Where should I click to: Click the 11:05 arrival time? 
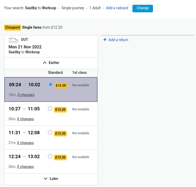[34, 109]
